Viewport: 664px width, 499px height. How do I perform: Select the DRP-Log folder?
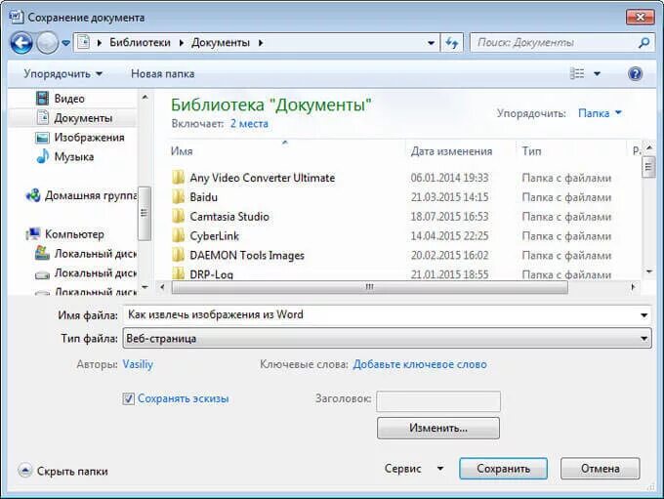click(x=211, y=274)
